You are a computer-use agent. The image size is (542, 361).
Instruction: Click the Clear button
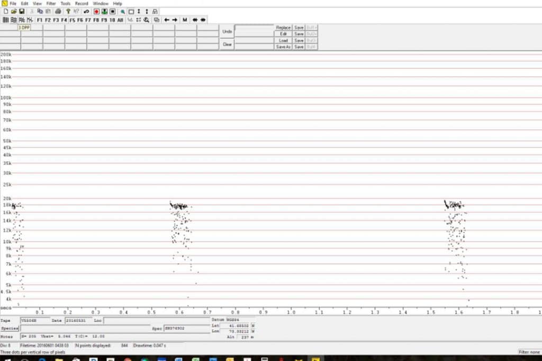227,44
